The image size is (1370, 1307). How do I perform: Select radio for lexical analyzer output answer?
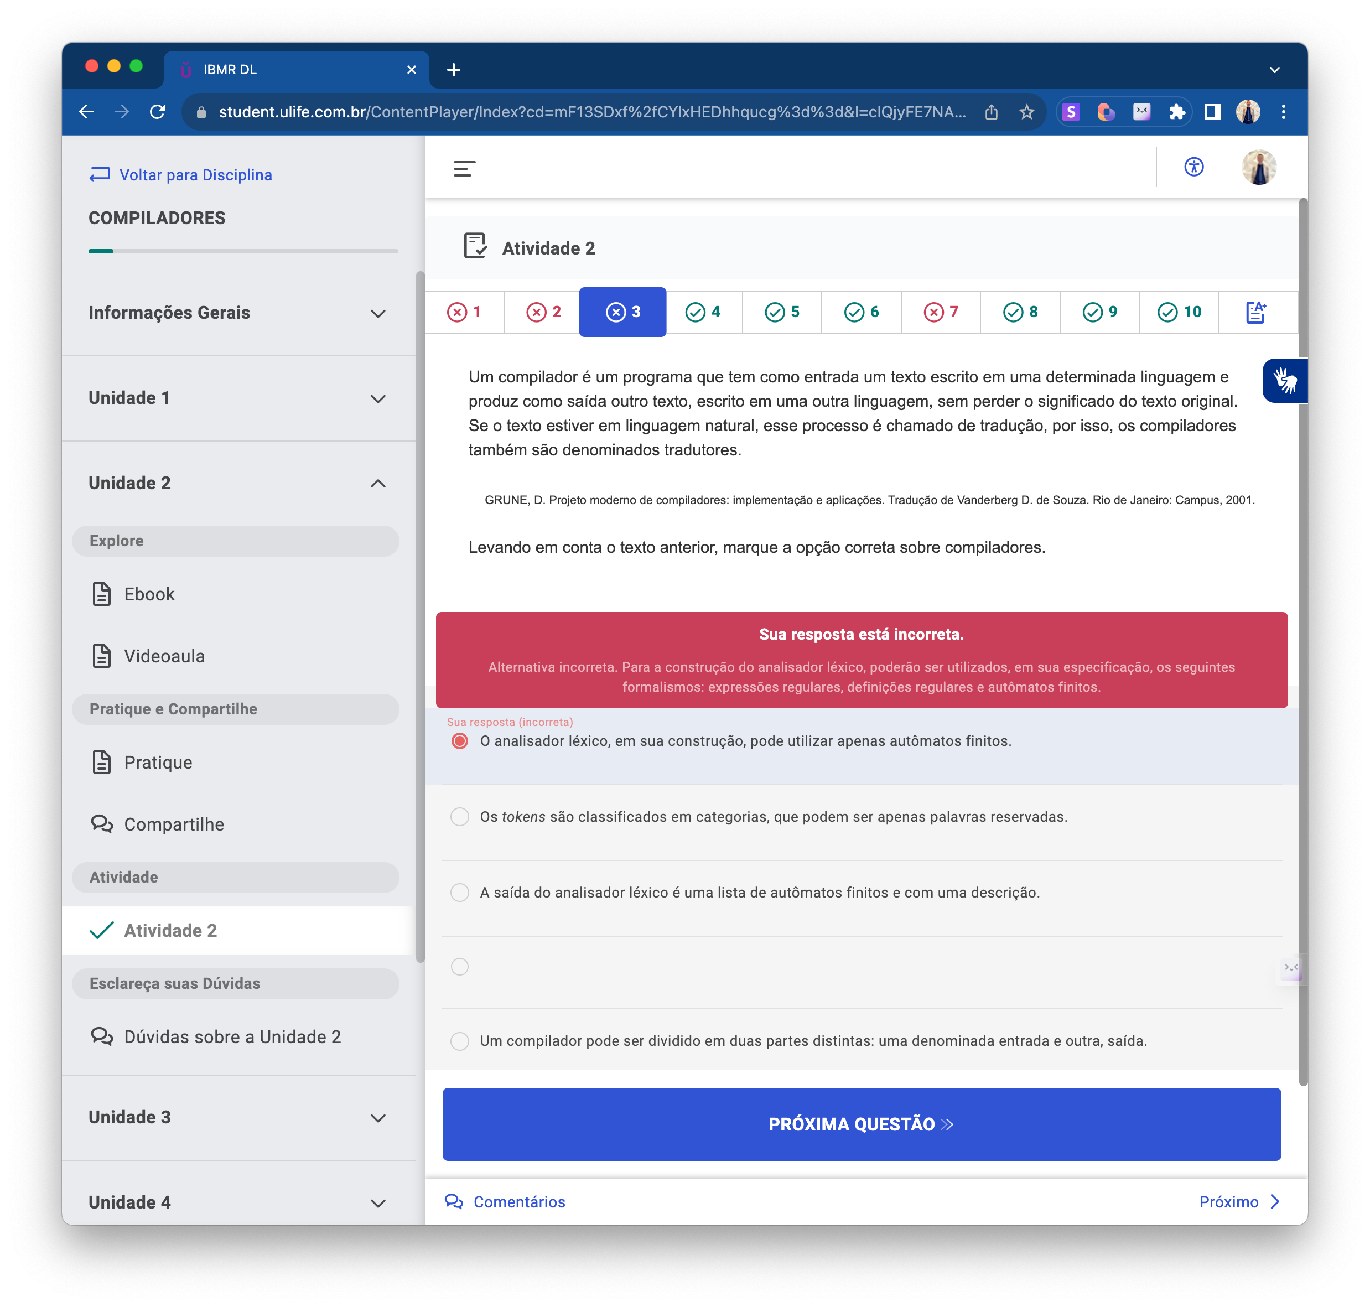(x=460, y=893)
